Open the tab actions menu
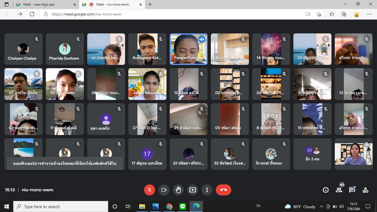 point(7,4)
